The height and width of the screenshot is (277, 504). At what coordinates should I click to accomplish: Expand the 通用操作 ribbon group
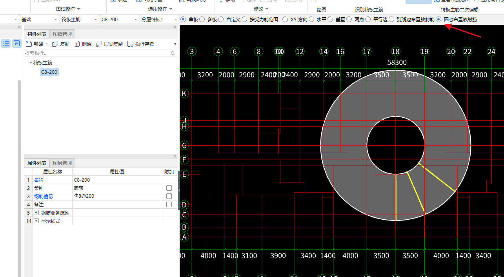coord(170,9)
